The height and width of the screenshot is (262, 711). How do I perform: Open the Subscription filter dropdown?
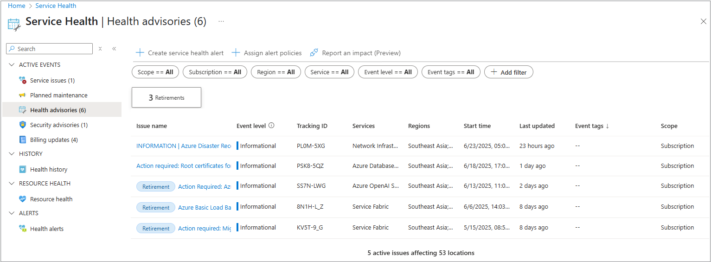tap(215, 72)
